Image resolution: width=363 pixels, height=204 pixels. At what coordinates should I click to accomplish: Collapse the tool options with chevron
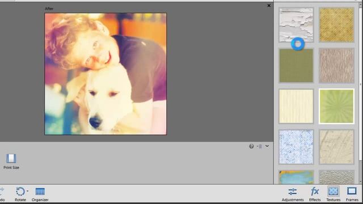pyautogui.click(x=267, y=146)
